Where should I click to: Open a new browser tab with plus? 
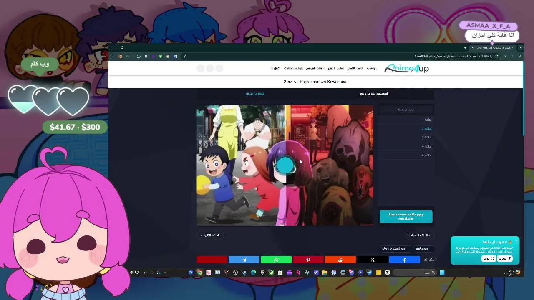[x=465, y=47]
